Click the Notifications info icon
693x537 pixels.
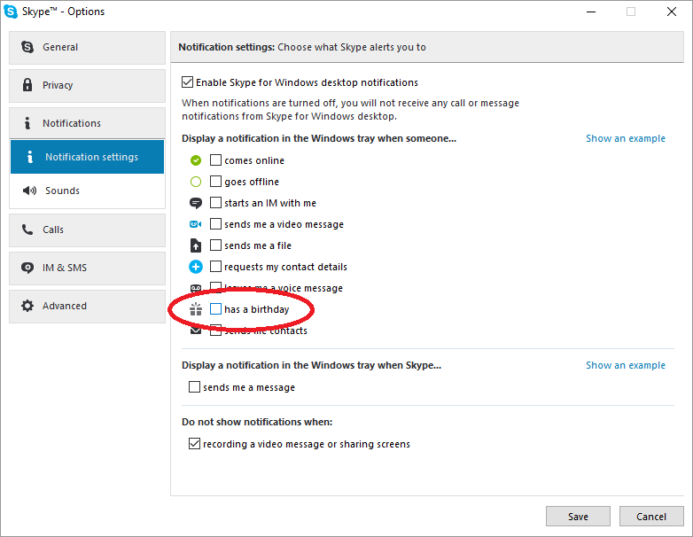[27, 123]
